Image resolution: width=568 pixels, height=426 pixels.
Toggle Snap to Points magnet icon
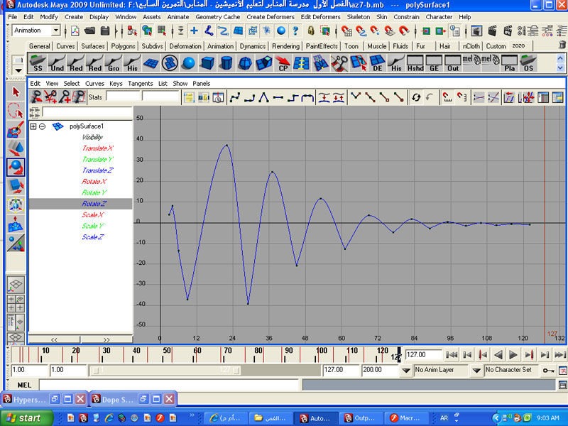tap(375, 31)
